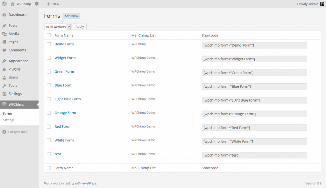
Task: Open the Pages menu item
Action: coord(13,42)
